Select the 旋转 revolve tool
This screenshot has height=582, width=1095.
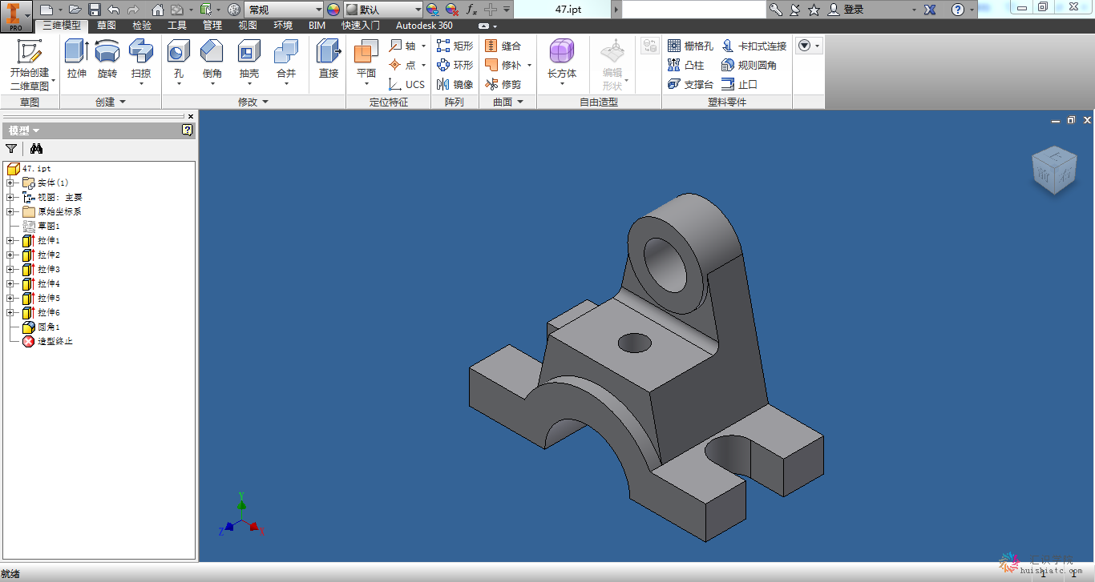[107, 60]
